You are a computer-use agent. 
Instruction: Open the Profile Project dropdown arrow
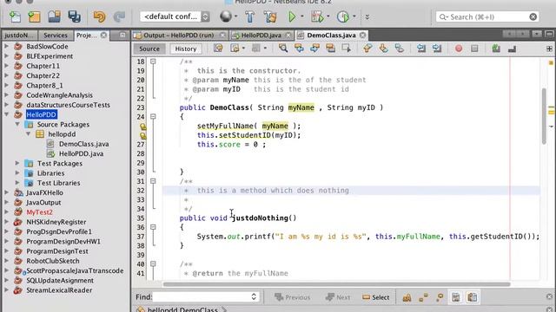pyautogui.click(x=354, y=16)
